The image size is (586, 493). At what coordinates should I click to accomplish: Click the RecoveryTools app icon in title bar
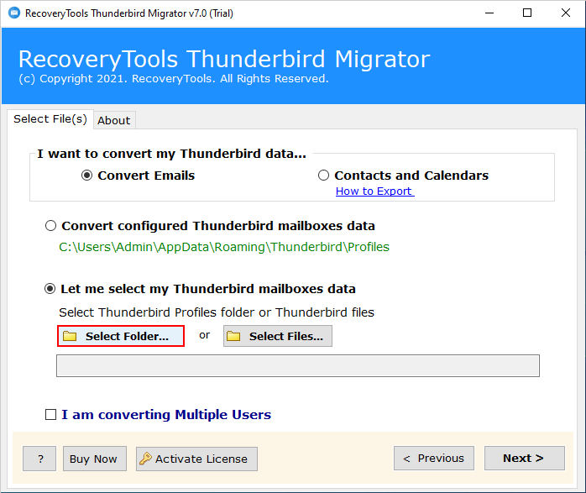point(14,13)
